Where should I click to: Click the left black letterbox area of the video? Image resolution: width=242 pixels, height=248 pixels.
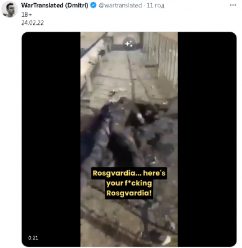coord(51,139)
